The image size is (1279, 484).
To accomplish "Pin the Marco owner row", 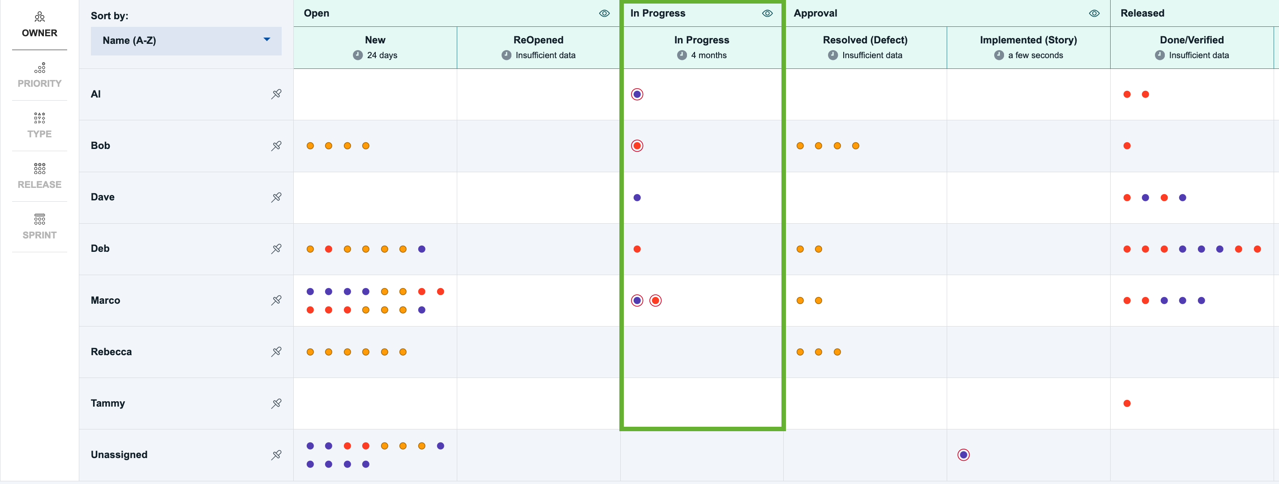I will 277,301.
